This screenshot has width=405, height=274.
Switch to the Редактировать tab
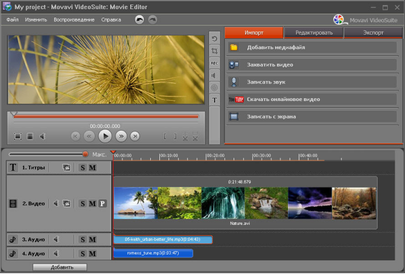(x=314, y=33)
